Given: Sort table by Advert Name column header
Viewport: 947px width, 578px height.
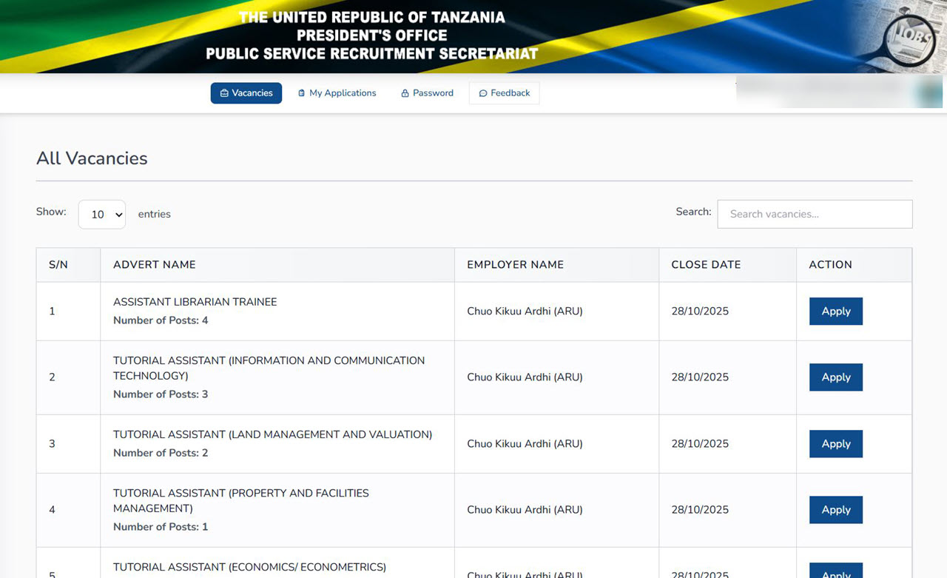Looking at the screenshot, I should (155, 265).
